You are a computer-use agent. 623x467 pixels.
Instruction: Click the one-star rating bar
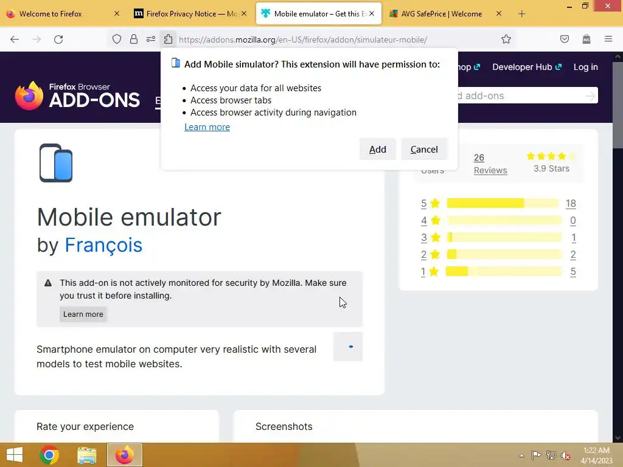[x=503, y=272]
